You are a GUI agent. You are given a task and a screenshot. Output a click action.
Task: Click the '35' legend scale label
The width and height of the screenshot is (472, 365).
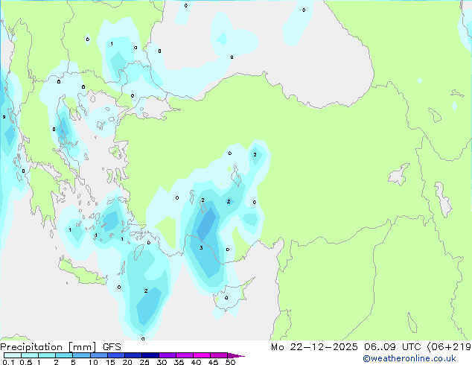pos(179,362)
